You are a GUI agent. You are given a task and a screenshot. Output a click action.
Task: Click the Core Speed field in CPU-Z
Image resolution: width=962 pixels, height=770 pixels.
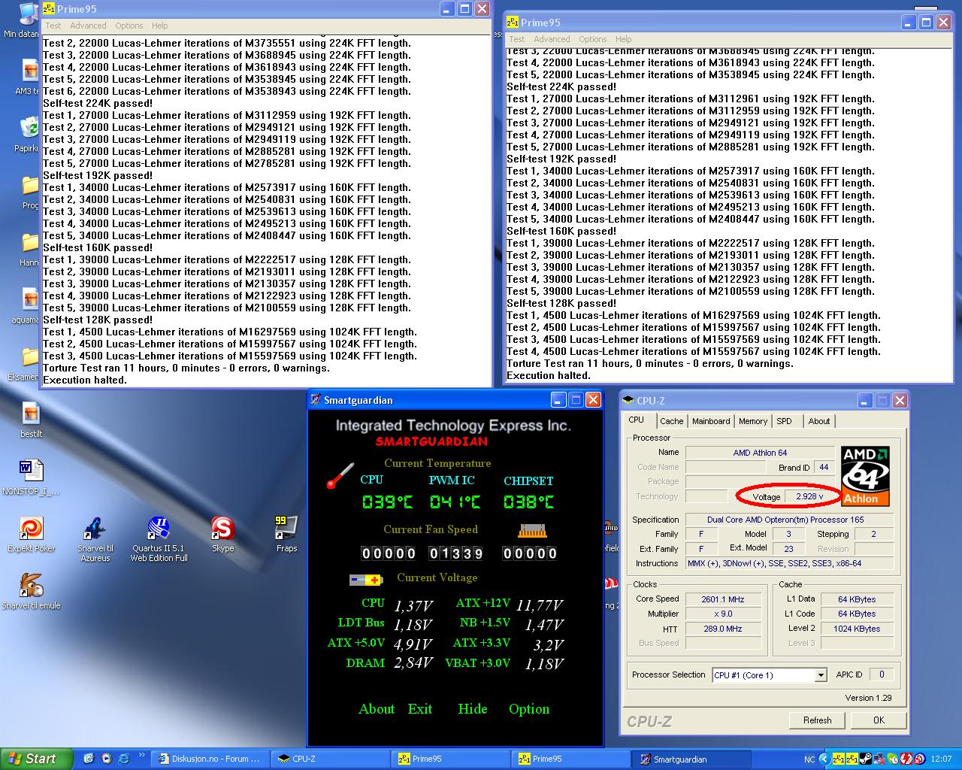point(723,599)
